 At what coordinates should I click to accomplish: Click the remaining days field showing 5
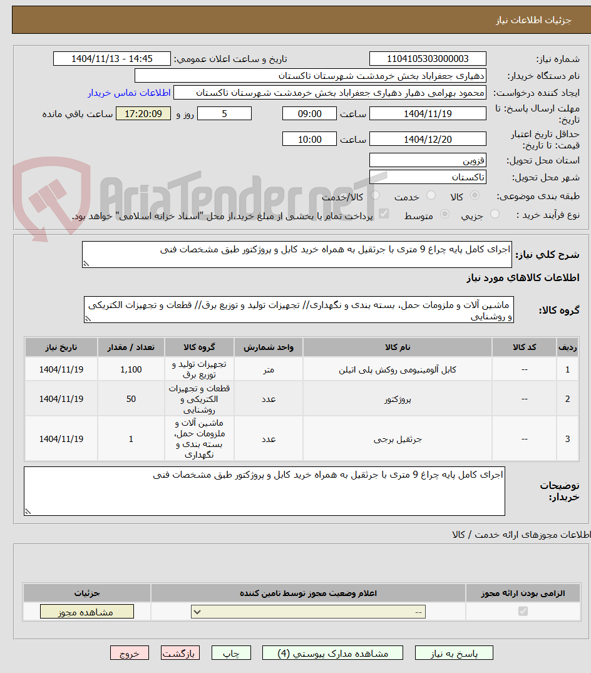pos(224,114)
